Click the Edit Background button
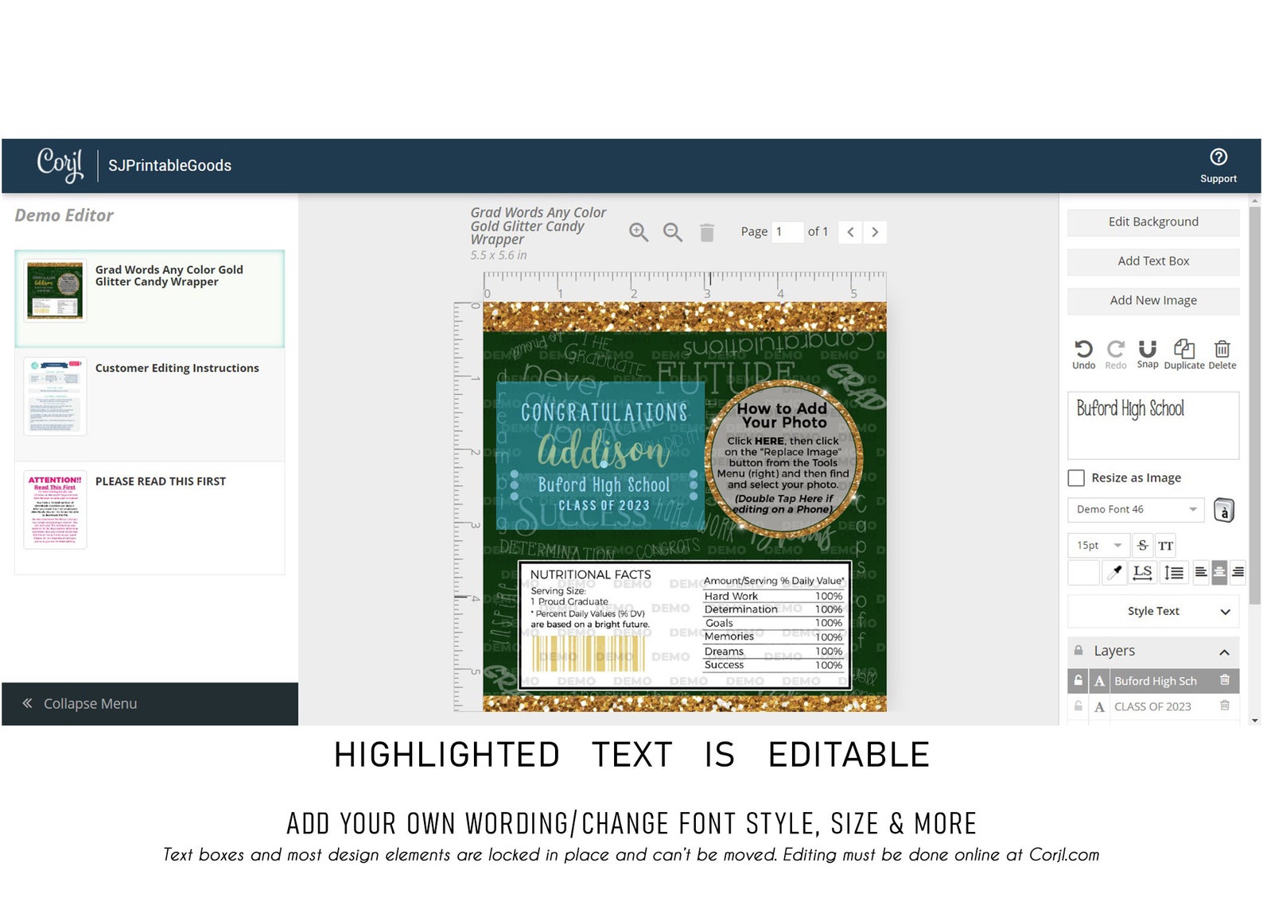Screen dimensions: 1263x901 click(x=1153, y=222)
